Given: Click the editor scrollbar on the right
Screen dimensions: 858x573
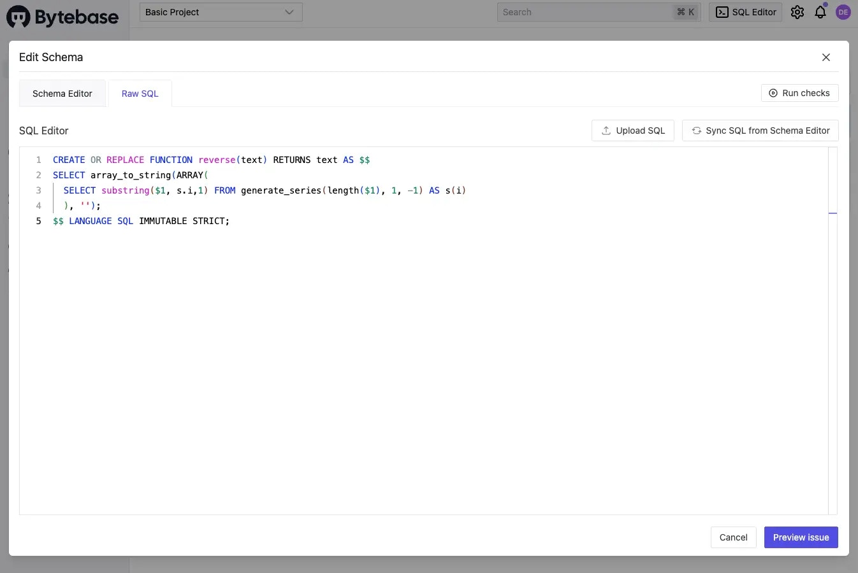Looking at the screenshot, I should (834, 214).
